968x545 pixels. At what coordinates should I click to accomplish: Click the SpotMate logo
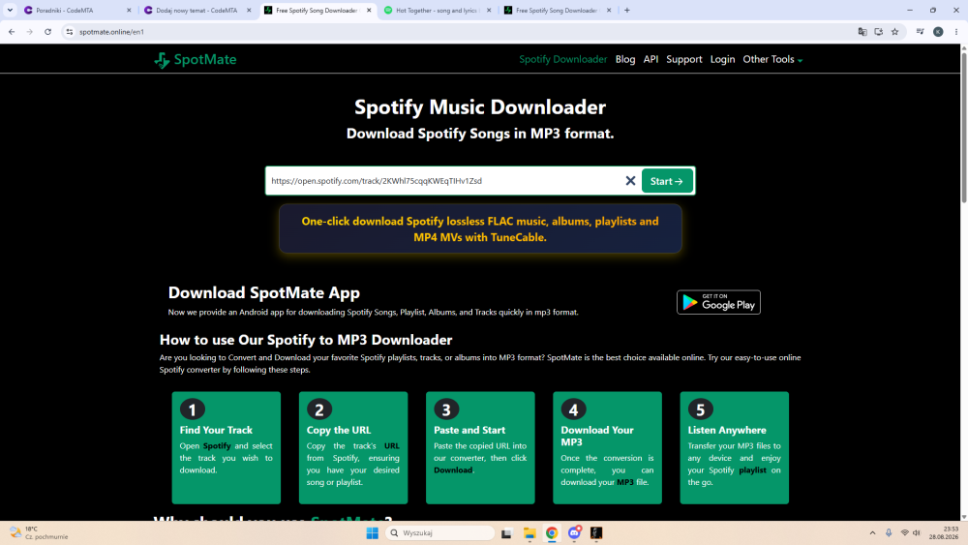(196, 59)
